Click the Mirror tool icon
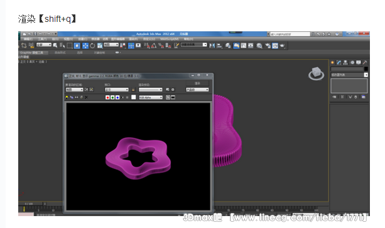Image resolution: width=385 pixels, height=228 pixels. pos(212,46)
